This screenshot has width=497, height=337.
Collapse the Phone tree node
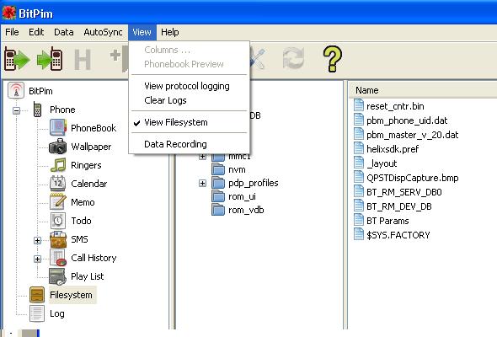pyautogui.click(x=17, y=110)
